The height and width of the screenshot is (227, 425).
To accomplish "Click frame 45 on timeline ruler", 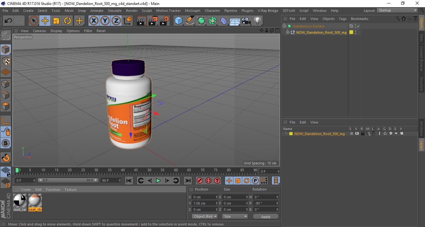I will tap(136, 170).
